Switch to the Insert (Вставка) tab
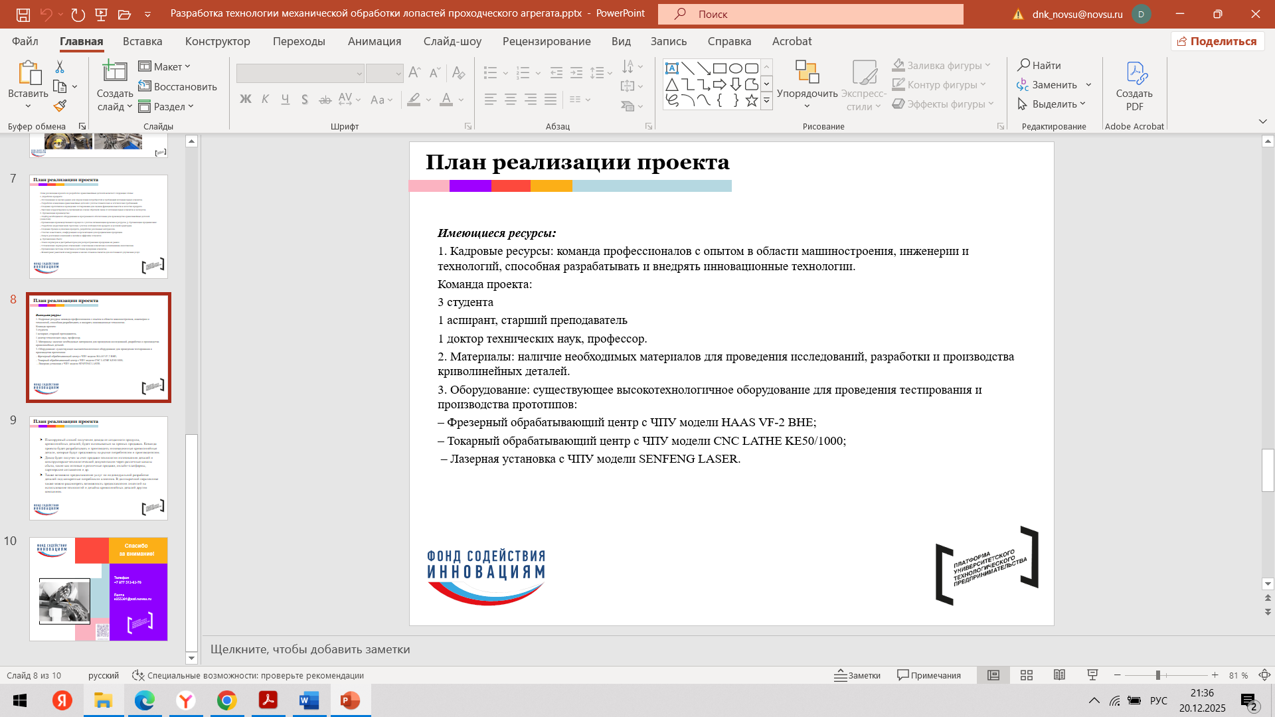1275x717 pixels. point(142,41)
